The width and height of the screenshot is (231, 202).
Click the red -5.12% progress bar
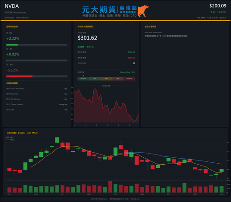tap(19, 76)
